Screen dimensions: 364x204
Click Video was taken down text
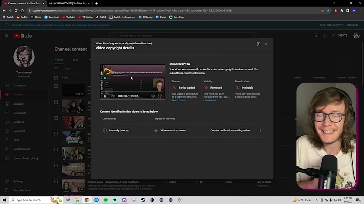pyautogui.click(x=173, y=130)
